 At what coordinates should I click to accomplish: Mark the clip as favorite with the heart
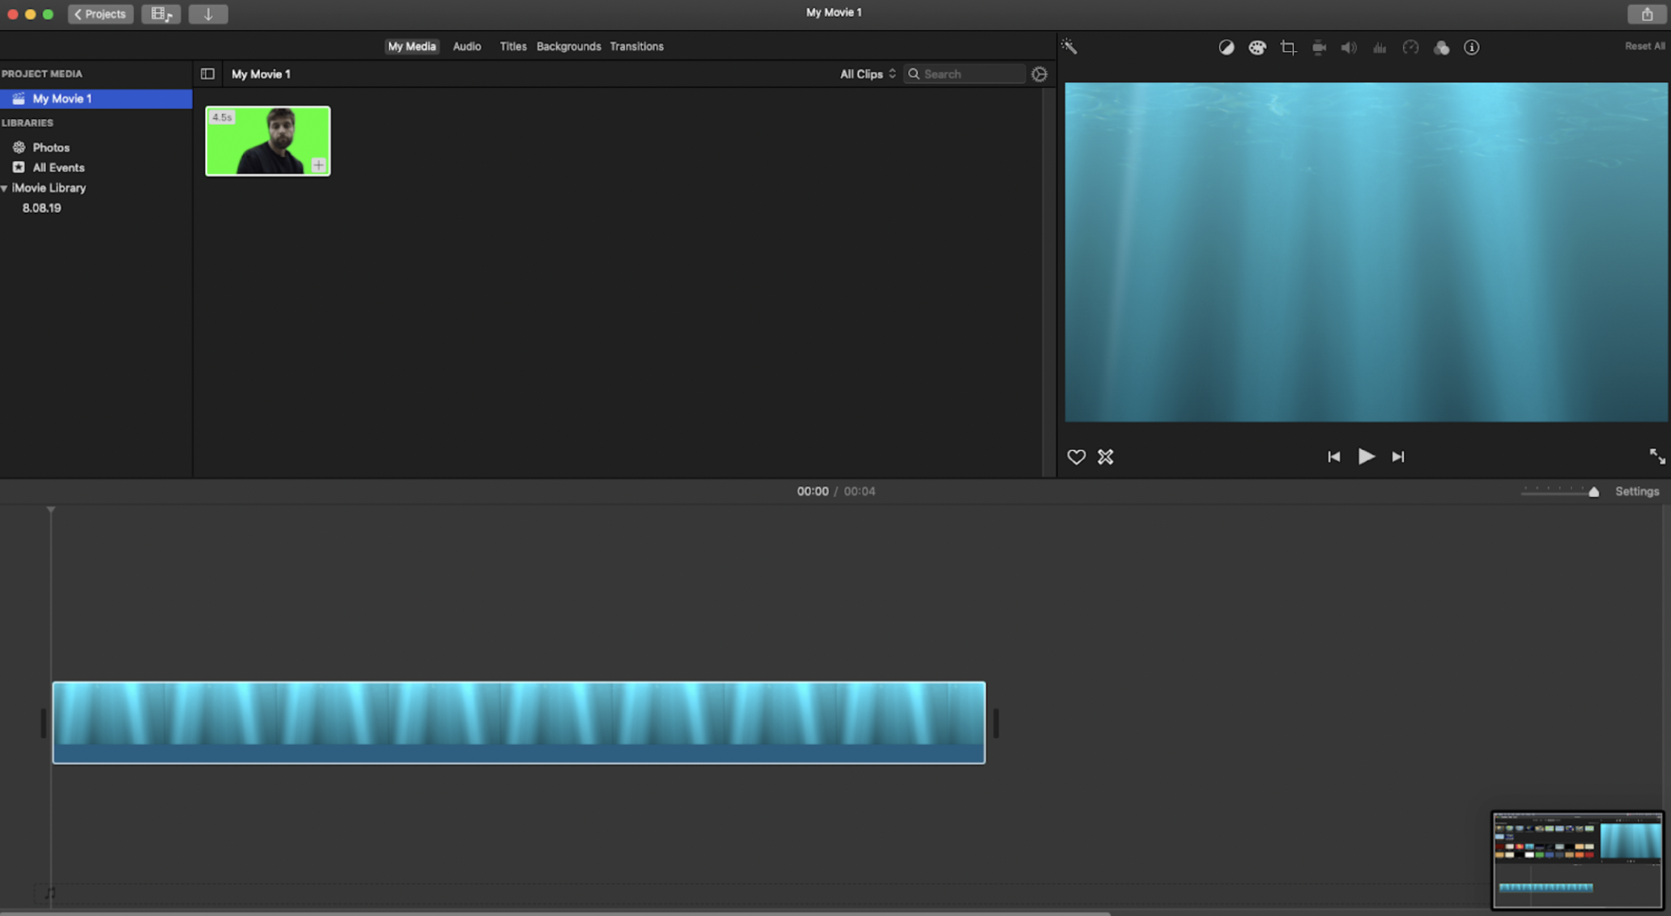click(1076, 456)
